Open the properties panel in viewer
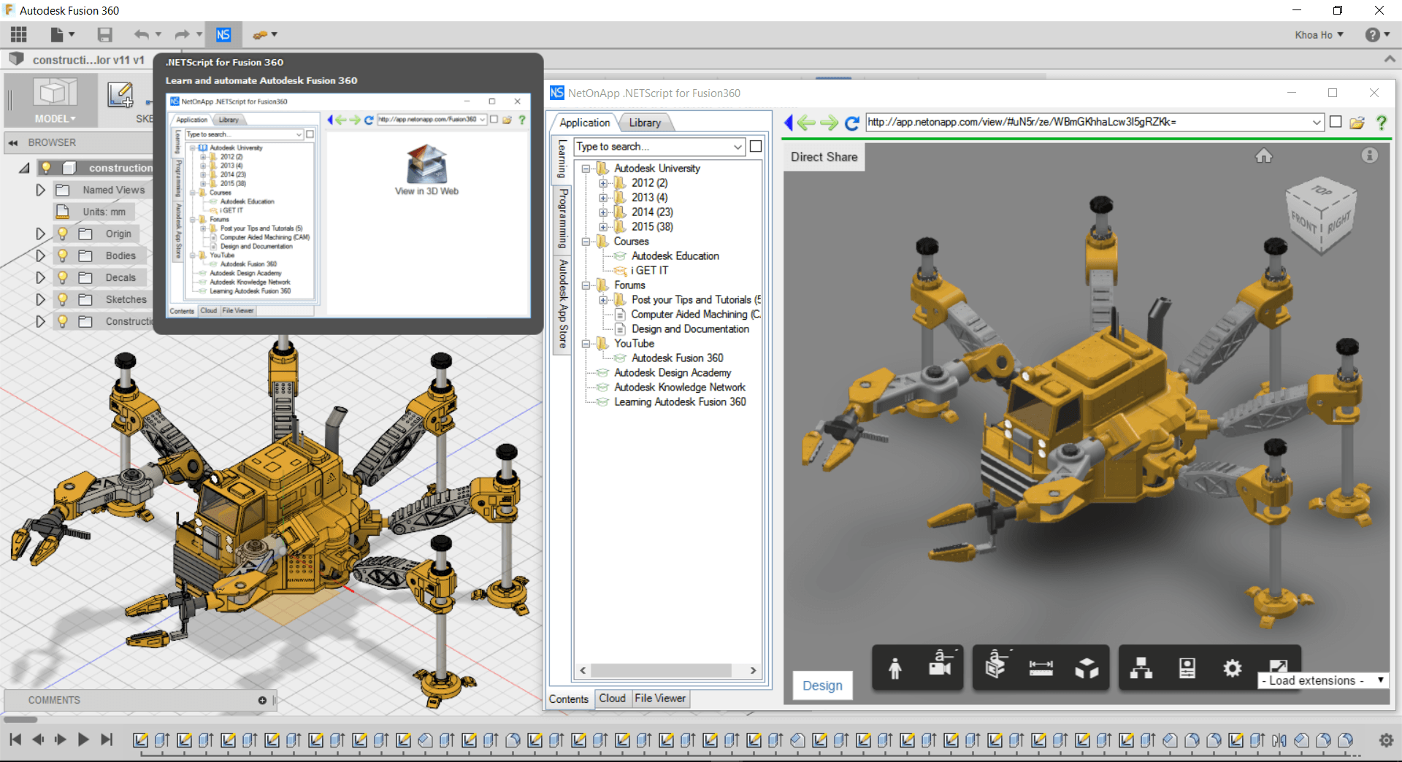This screenshot has height=762, width=1402. pos(1187,668)
